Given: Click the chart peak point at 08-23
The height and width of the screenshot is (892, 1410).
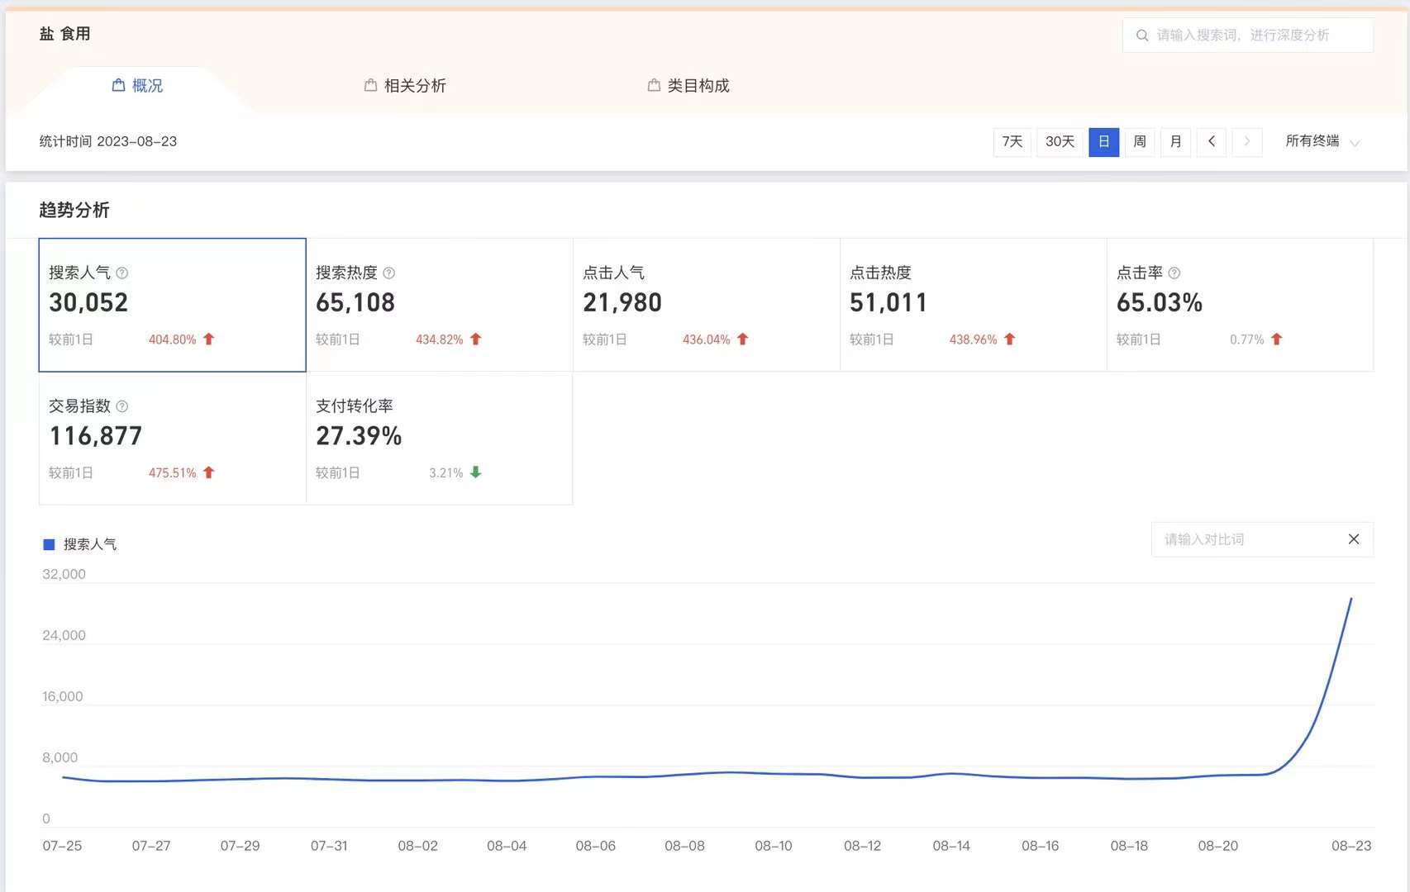Looking at the screenshot, I should [x=1351, y=598].
